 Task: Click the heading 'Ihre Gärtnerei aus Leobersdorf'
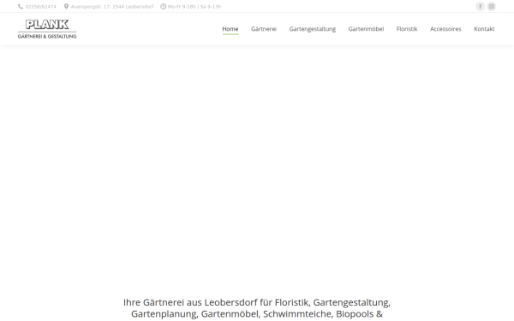[x=257, y=308]
